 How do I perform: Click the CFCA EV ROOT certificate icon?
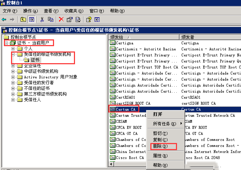(x=113, y=127)
